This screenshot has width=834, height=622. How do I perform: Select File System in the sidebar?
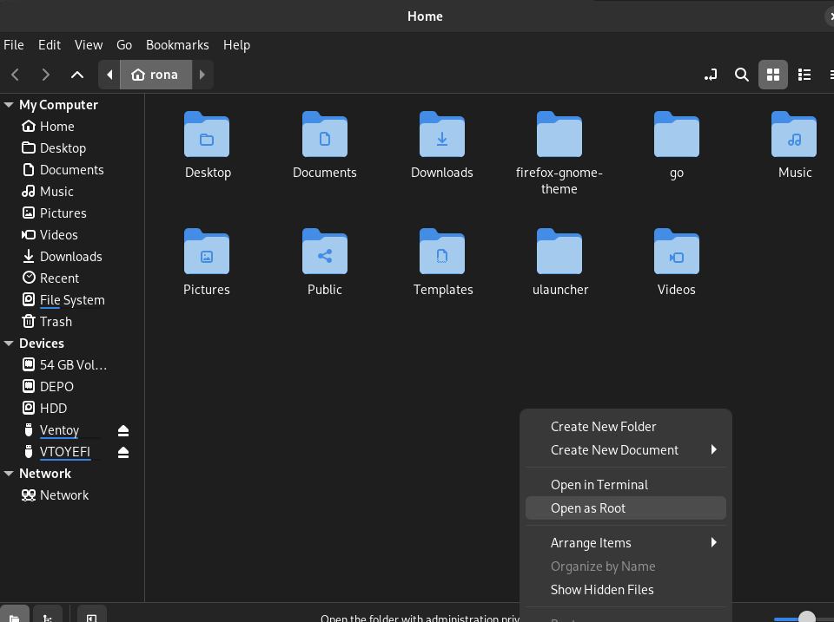click(x=72, y=300)
